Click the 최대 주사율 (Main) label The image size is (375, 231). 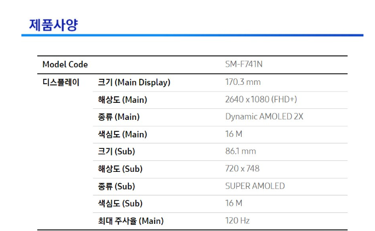tap(130, 221)
